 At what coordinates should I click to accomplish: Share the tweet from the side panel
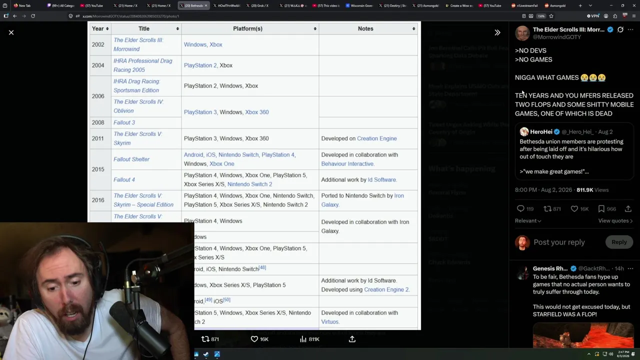(628, 208)
